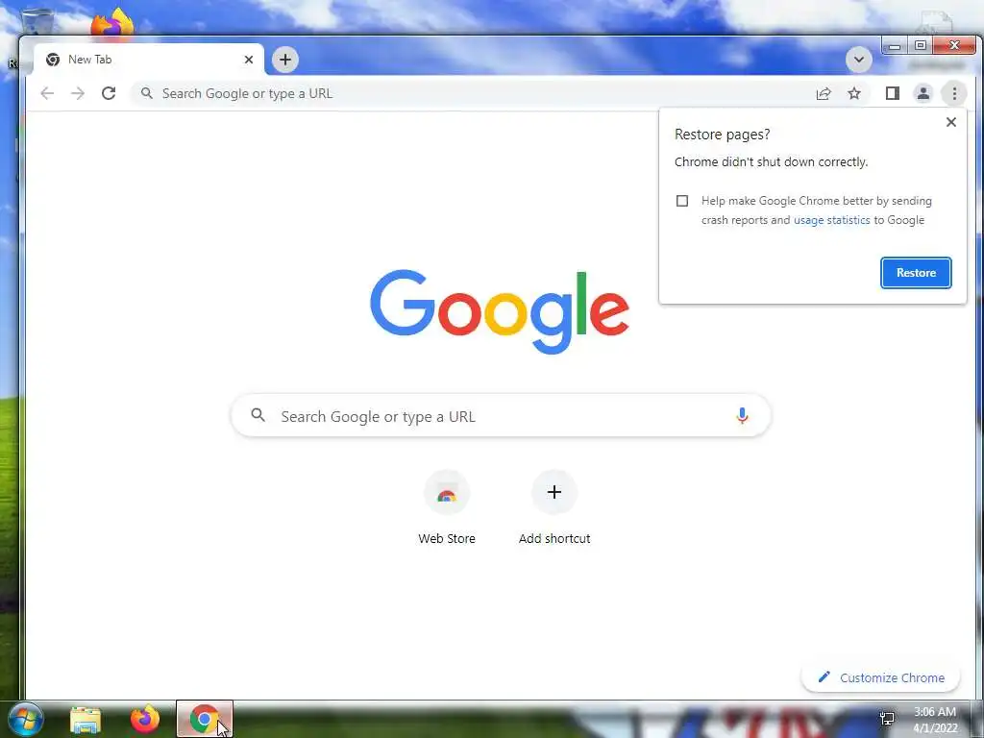Minimize the Chrome window
This screenshot has height=738, width=984.
tap(895, 46)
